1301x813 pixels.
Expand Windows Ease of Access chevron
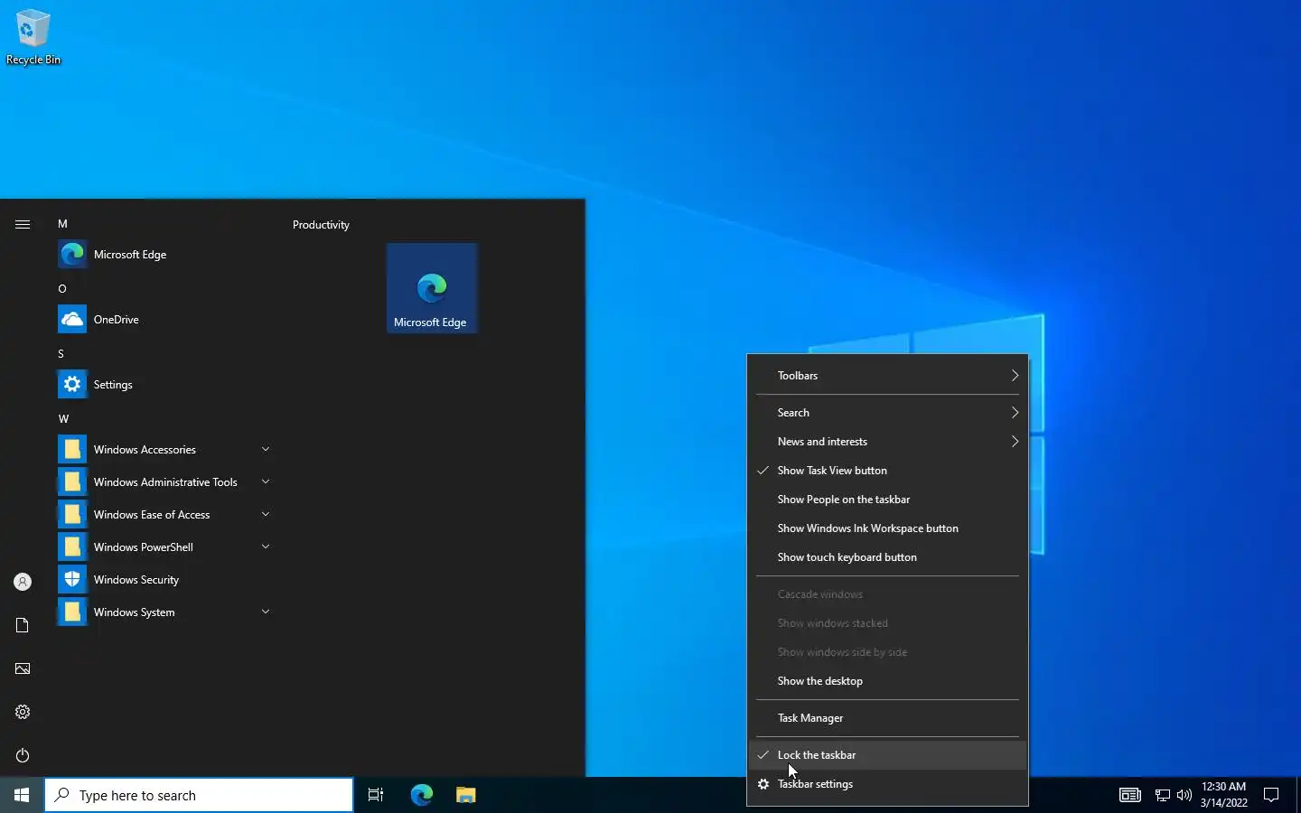[x=266, y=514]
